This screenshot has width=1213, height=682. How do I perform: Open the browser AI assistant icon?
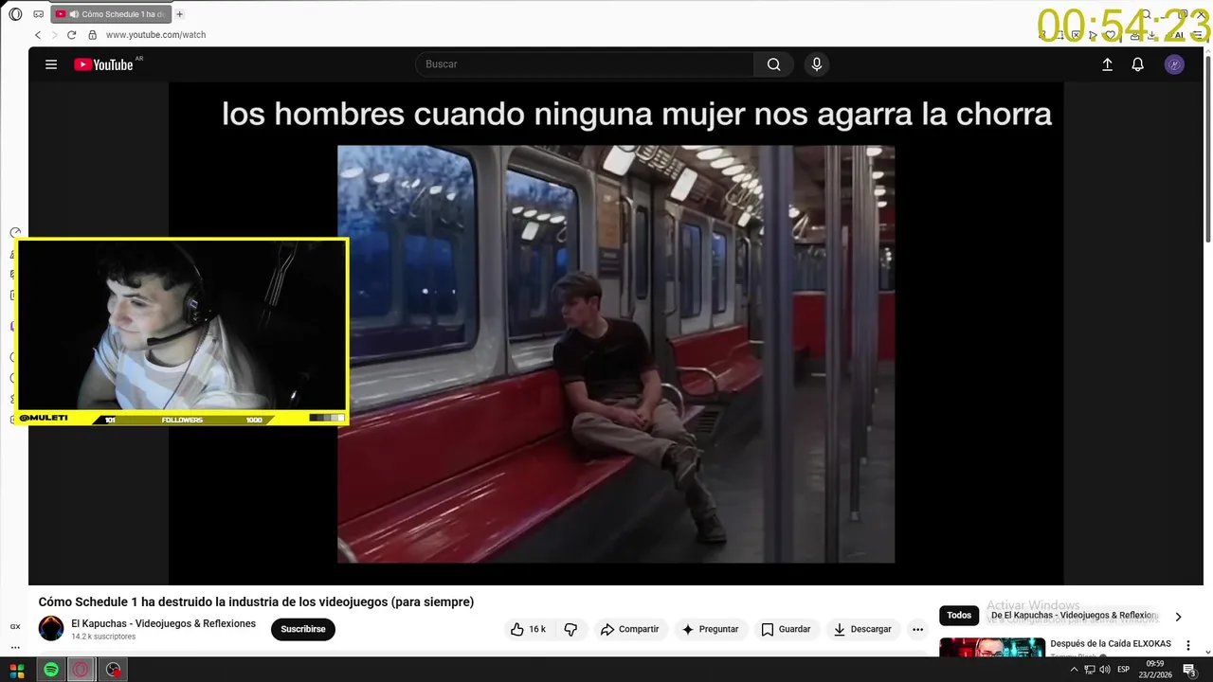click(1178, 35)
